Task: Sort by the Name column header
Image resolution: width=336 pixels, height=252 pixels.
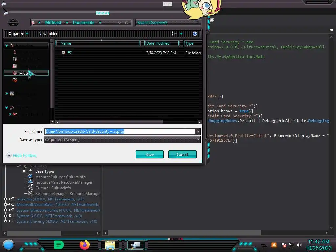Action: (x=97, y=43)
